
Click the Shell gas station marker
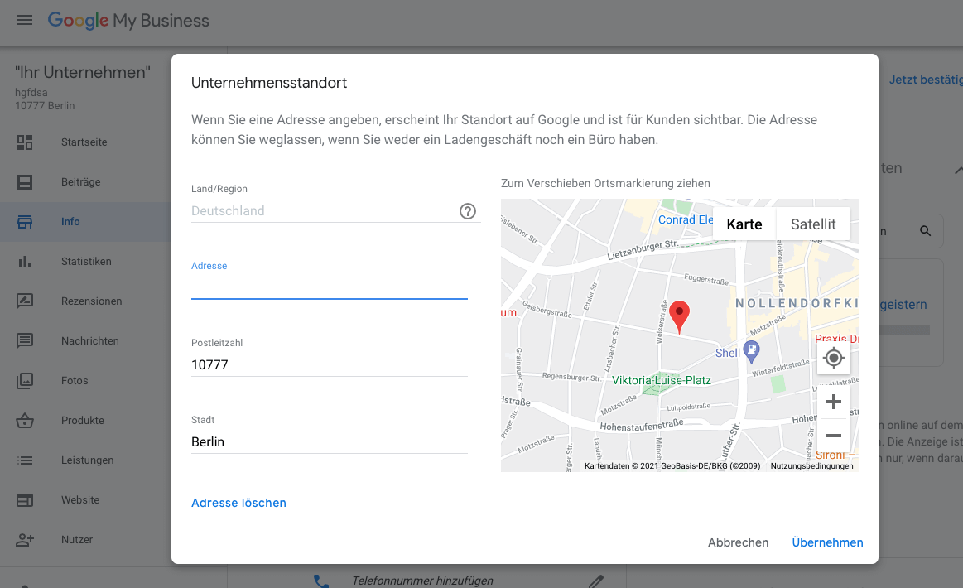751,351
